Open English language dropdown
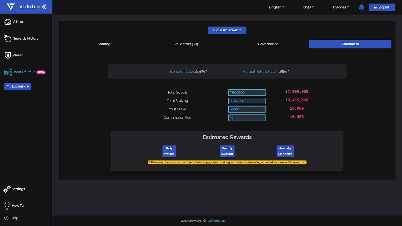This screenshot has width=402, height=226. 277,7
